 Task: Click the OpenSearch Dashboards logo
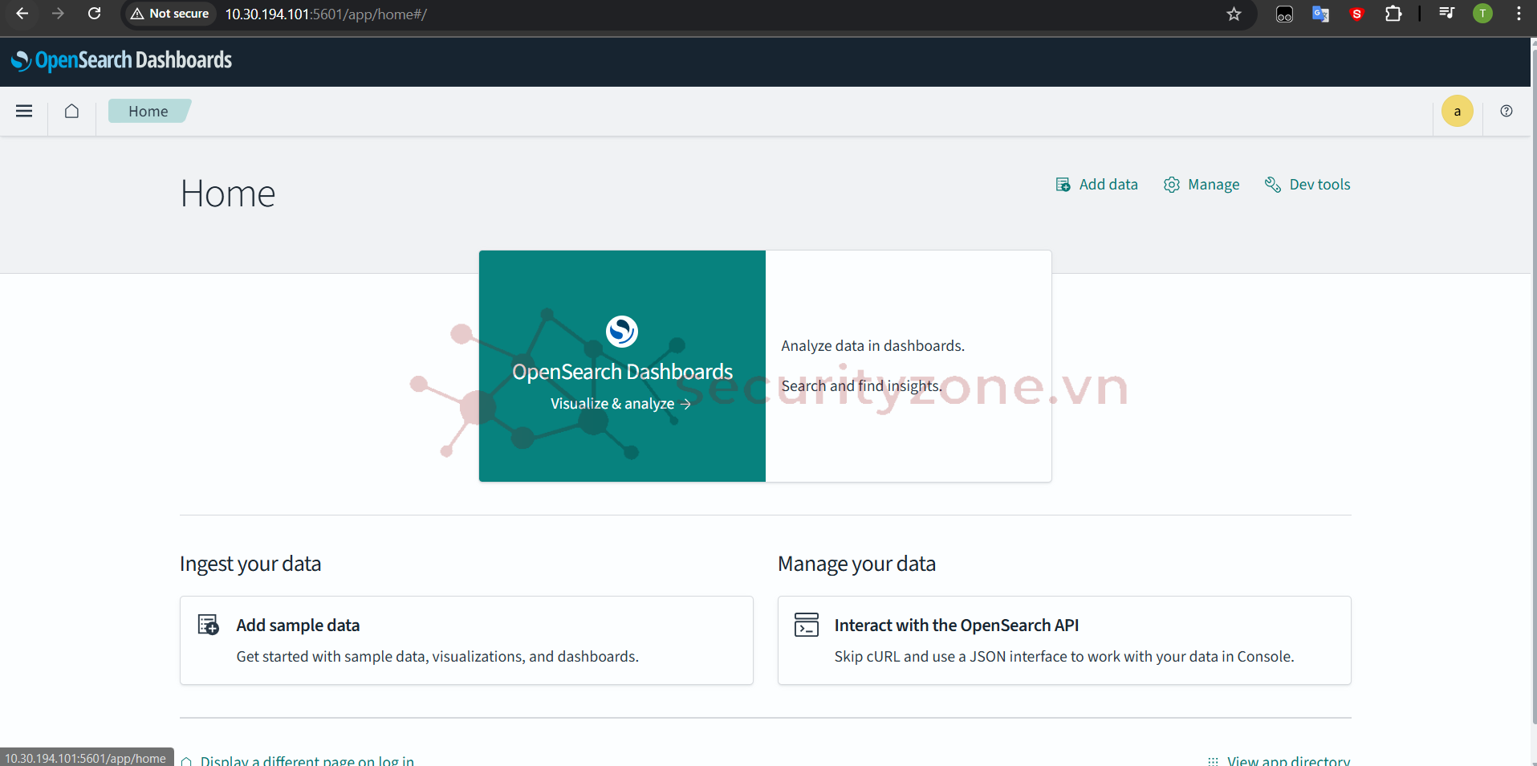(121, 60)
